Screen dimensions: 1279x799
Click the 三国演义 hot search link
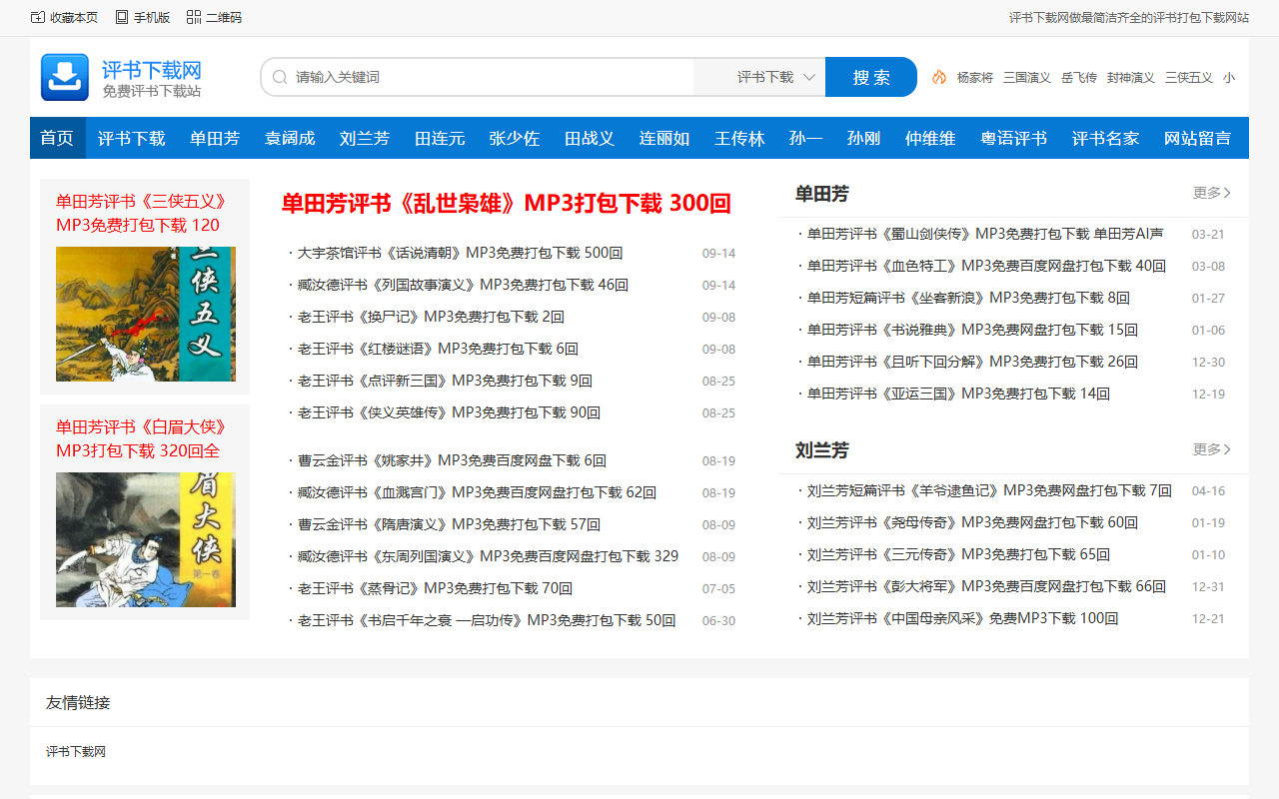(x=1027, y=77)
